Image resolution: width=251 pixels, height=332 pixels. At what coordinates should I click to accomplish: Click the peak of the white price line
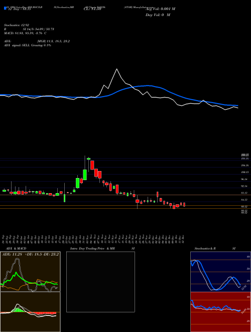tap(116, 69)
